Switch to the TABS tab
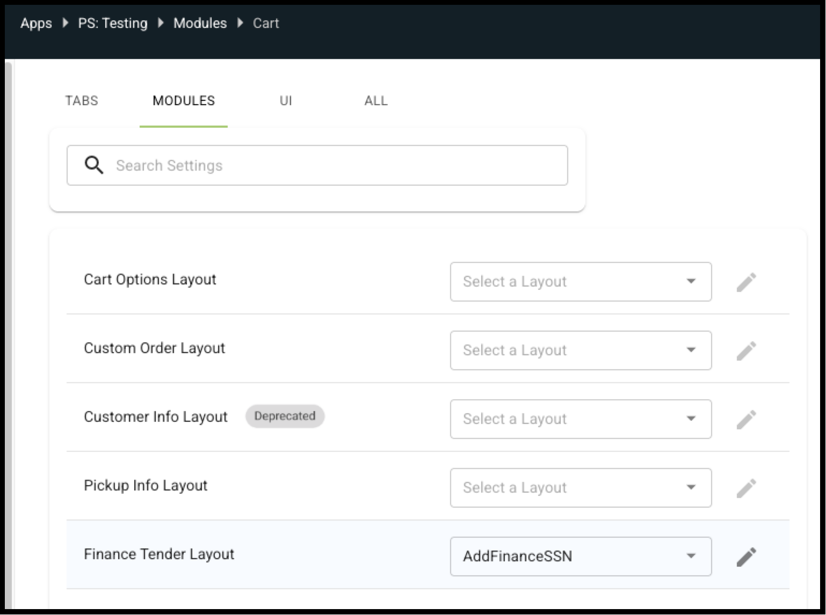 pyautogui.click(x=82, y=101)
